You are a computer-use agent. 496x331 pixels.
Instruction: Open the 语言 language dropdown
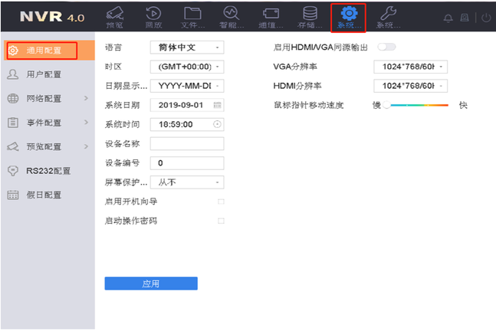(x=186, y=48)
